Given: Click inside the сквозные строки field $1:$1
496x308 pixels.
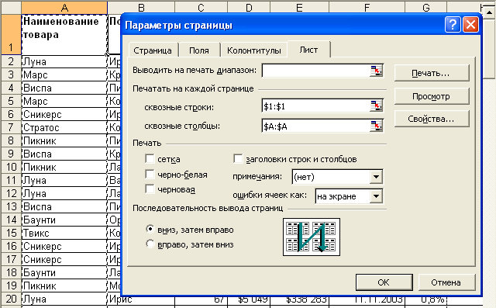Looking at the screenshot, I should click(315, 106).
